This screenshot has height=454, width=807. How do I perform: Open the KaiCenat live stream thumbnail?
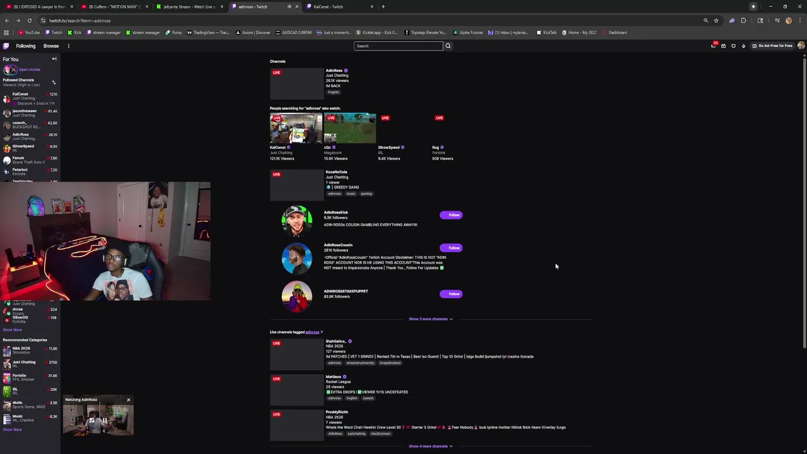[x=296, y=129]
